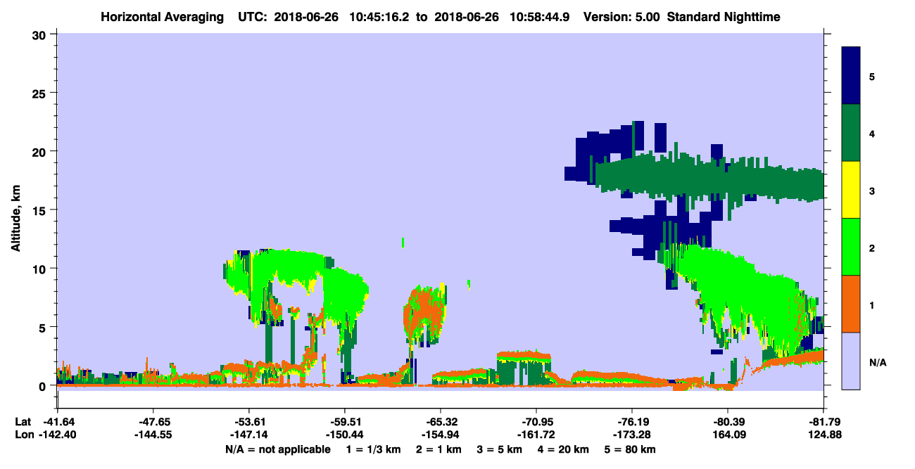Image resolution: width=915 pixels, height=469 pixels.
Task: Click the end time '10:58:44.9'
Action: tap(541, 15)
